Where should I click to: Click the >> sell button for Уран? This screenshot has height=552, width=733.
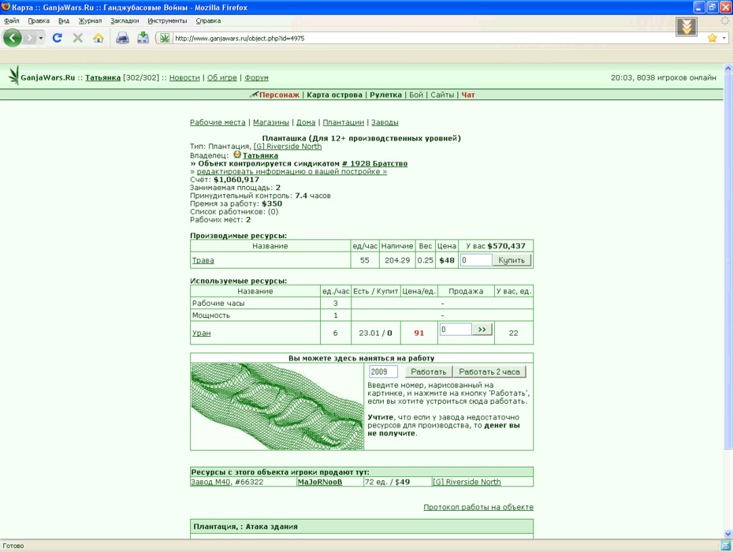(482, 330)
